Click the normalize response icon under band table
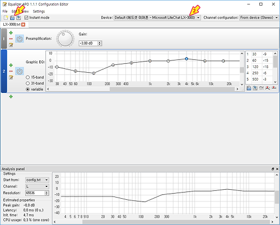Image resolution: width=280 pixels, height=225 pixels. tap(268, 88)
